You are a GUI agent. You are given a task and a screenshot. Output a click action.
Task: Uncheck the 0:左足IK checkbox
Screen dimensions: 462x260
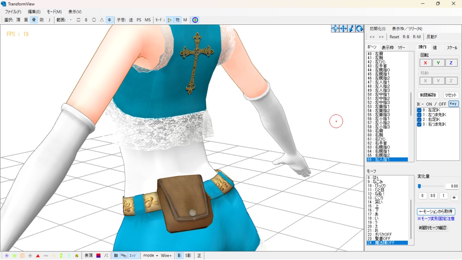(419, 110)
